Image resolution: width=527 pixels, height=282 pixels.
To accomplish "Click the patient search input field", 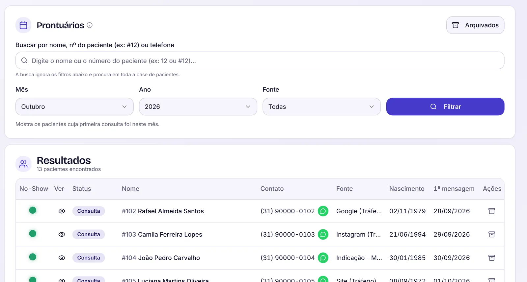I will [x=260, y=60].
